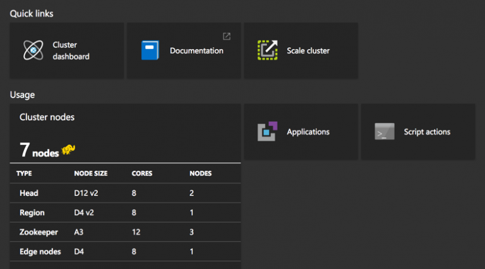Click the Script actions terminal icon
The height and width of the screenshot is (269, 485).
(x=384, y=132)
